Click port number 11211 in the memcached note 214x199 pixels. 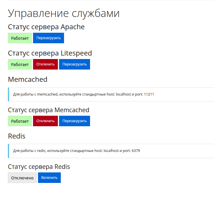click(149, 94)
